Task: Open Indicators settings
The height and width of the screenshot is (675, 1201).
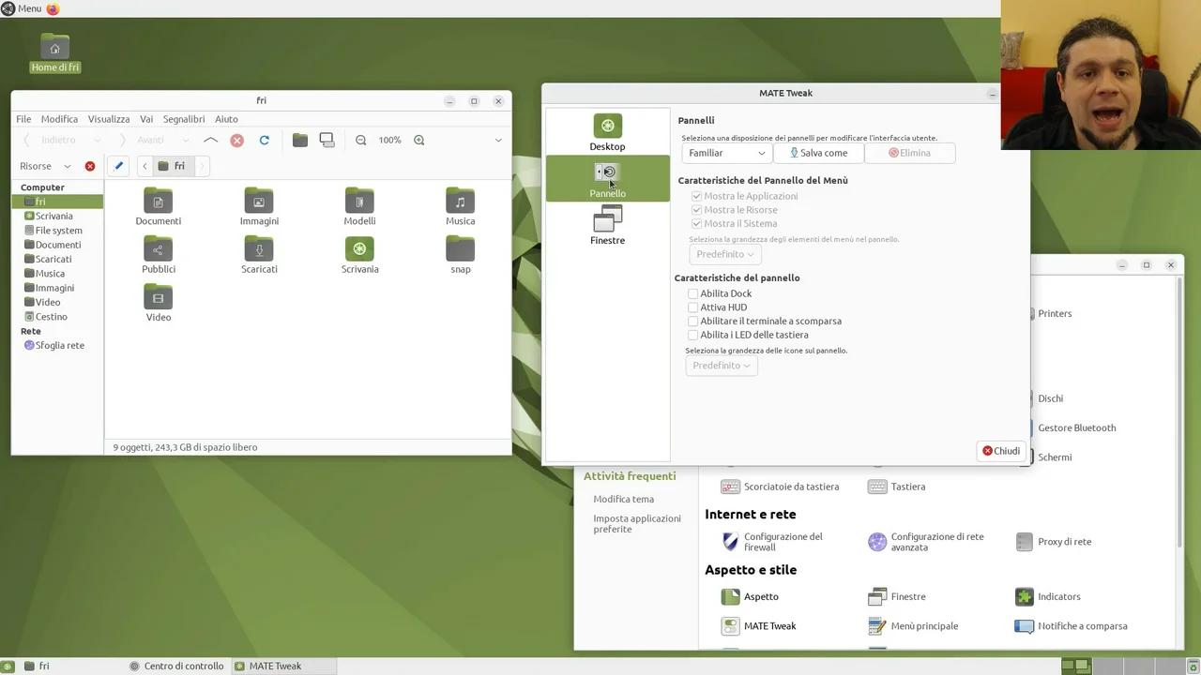Action: coord(1058,596)
